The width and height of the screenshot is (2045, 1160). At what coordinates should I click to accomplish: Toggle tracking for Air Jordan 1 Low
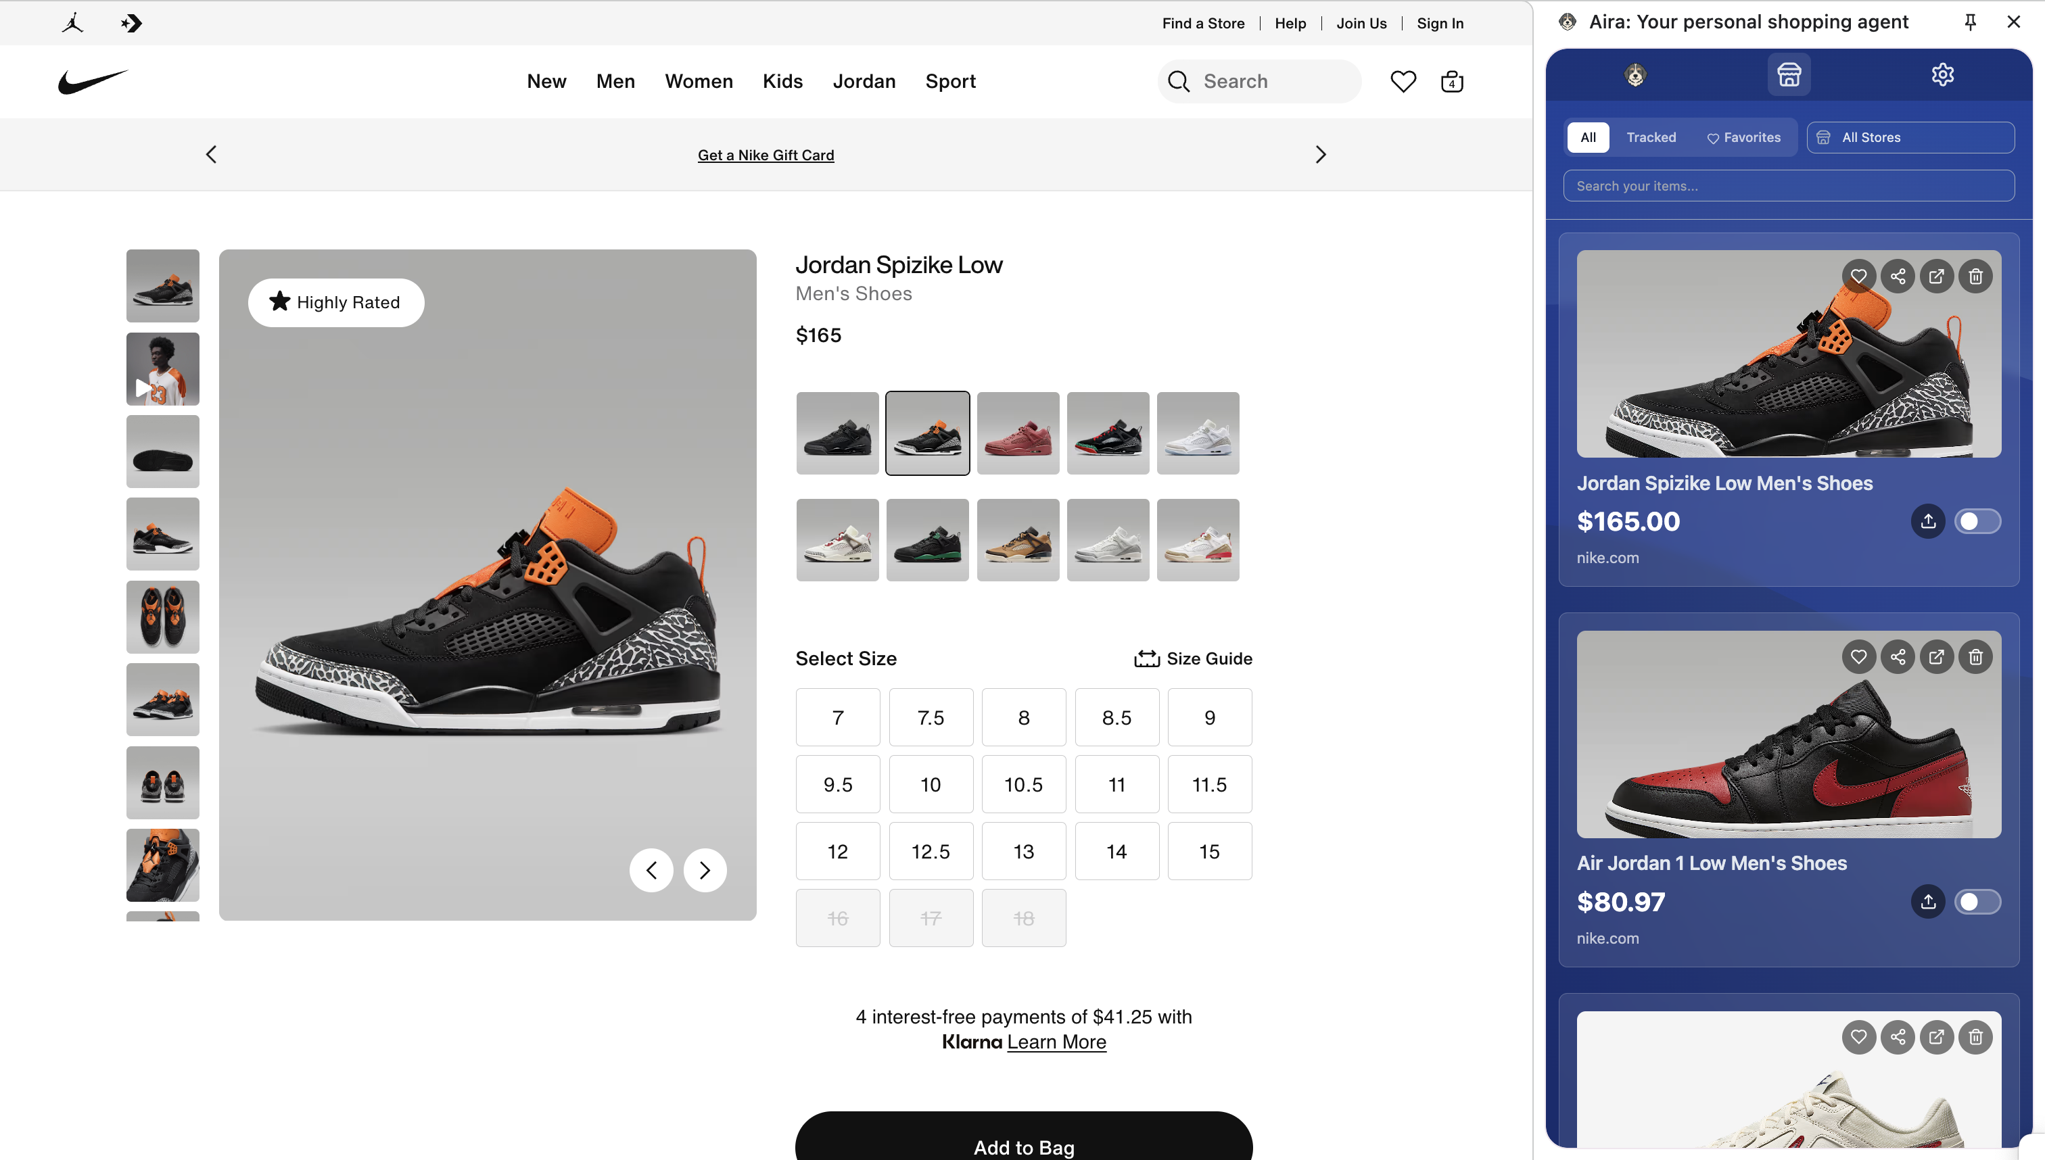tap(1977, 902)
